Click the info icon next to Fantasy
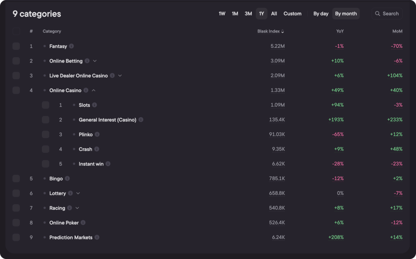 [71, 46]
